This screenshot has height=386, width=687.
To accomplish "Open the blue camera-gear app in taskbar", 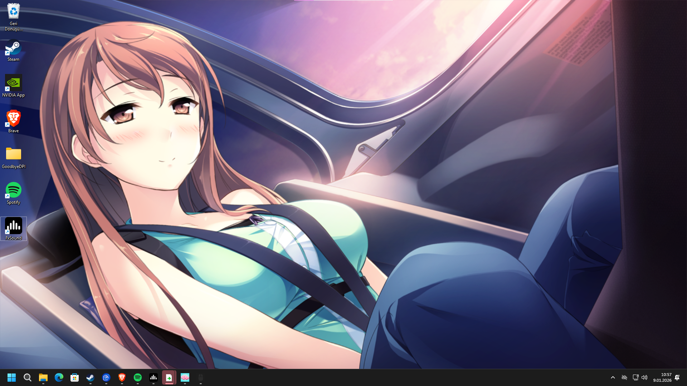I will click(106, 377).
